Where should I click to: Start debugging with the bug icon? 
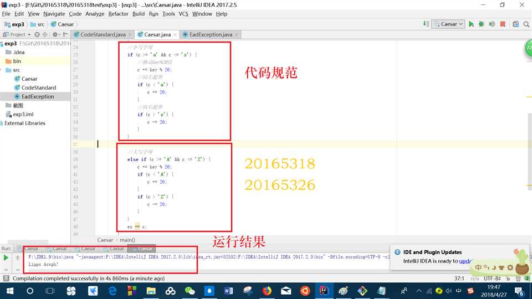coord(481,24)
